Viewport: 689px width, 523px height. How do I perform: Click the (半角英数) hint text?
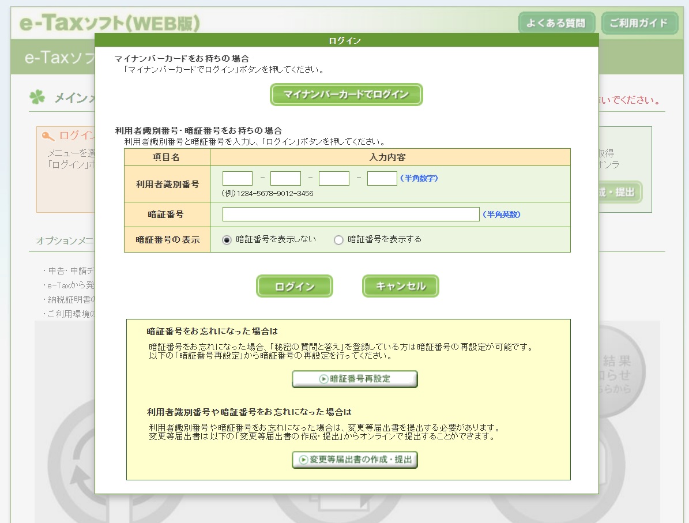pos(502,215)
